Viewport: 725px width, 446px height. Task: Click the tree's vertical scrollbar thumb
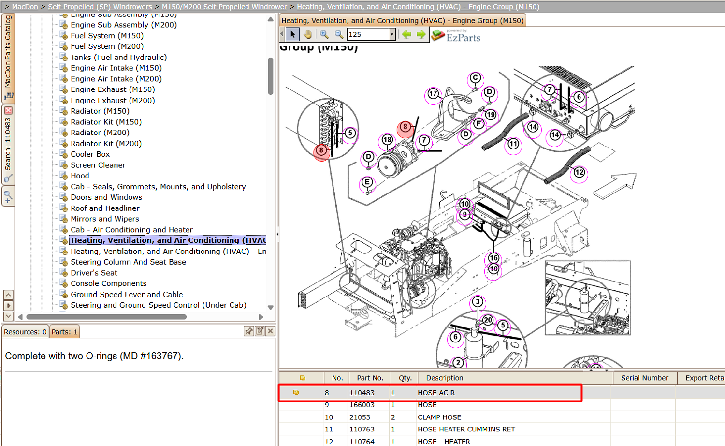(x=271, y=76)
